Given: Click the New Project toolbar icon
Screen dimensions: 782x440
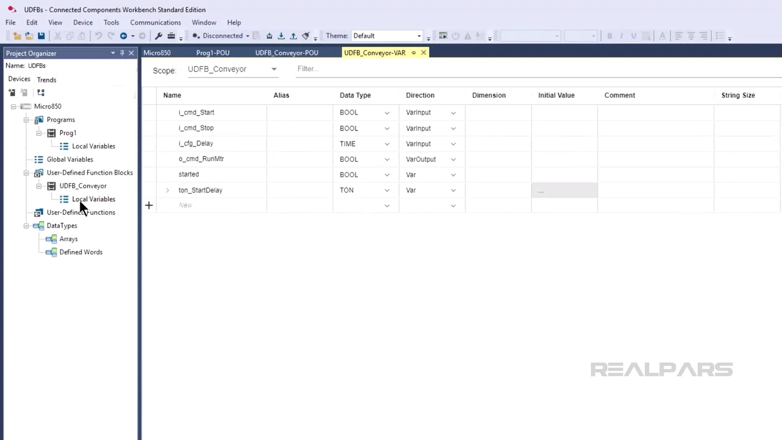Looking at the screenshot, I should pyautogui.click(x=17, y=36).
